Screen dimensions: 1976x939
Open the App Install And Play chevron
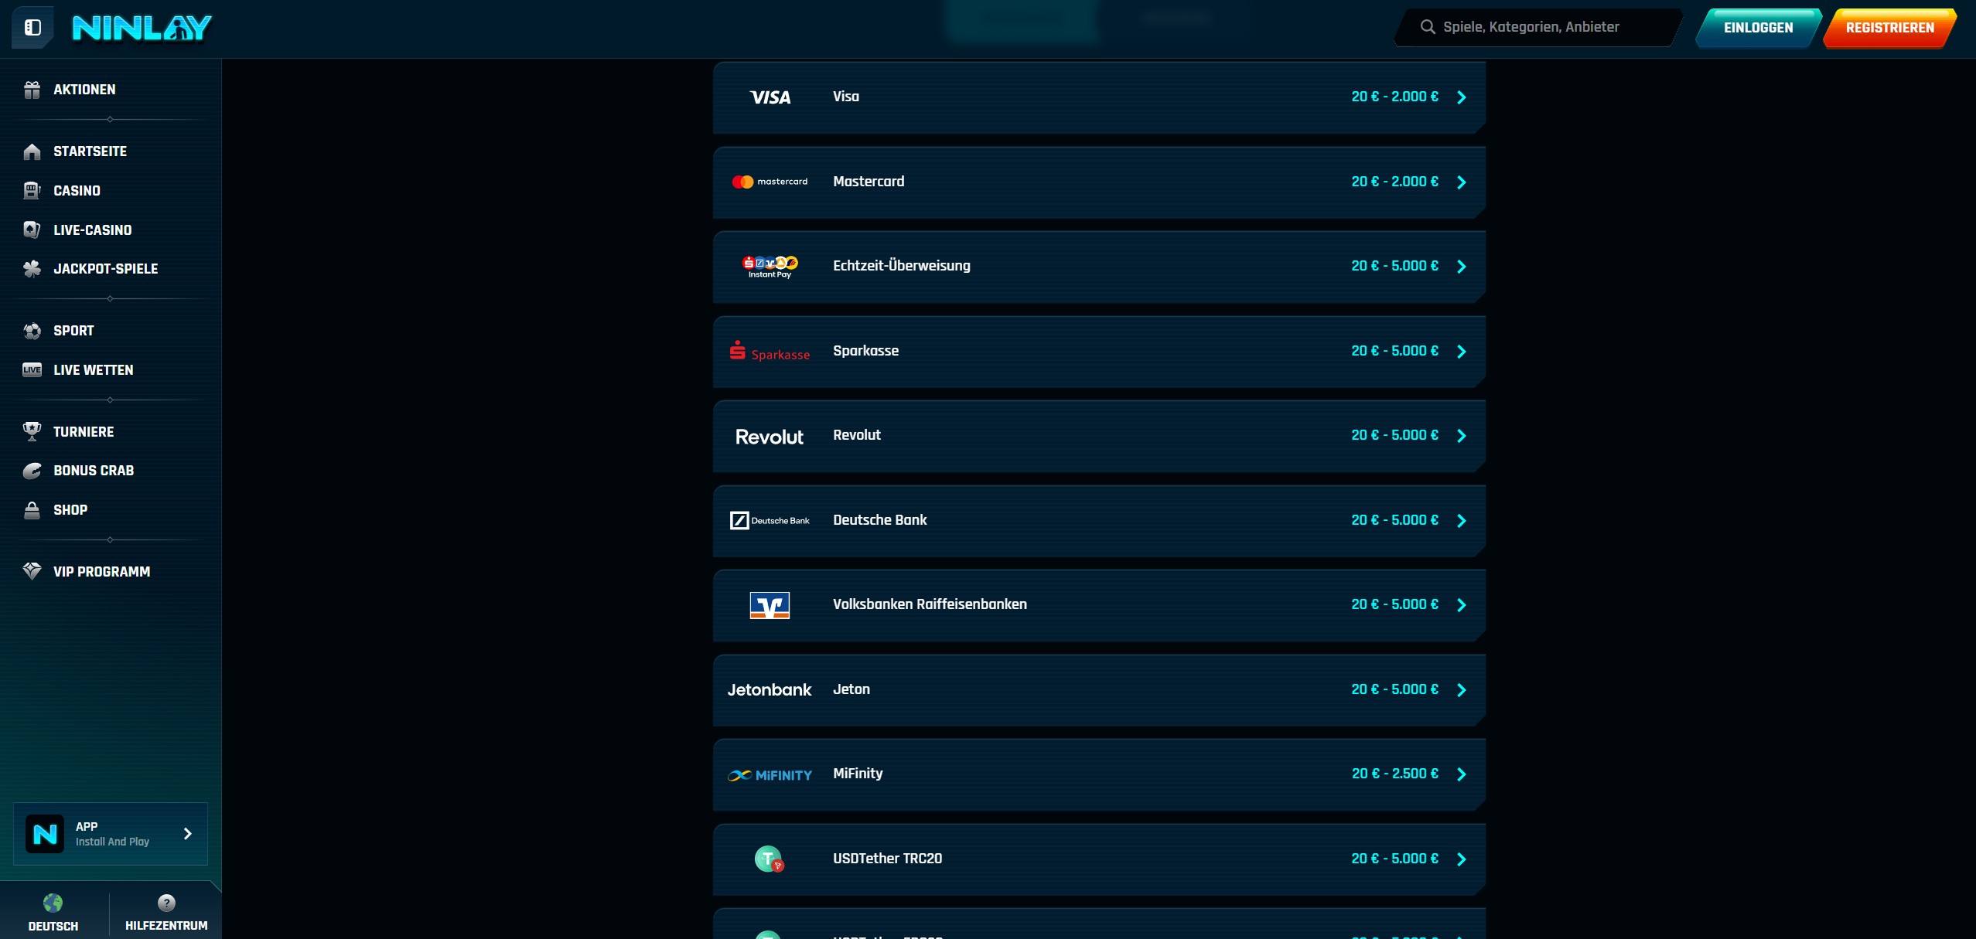click(187, 833)
